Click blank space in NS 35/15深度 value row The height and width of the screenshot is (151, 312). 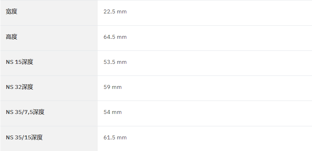(219, 139)
